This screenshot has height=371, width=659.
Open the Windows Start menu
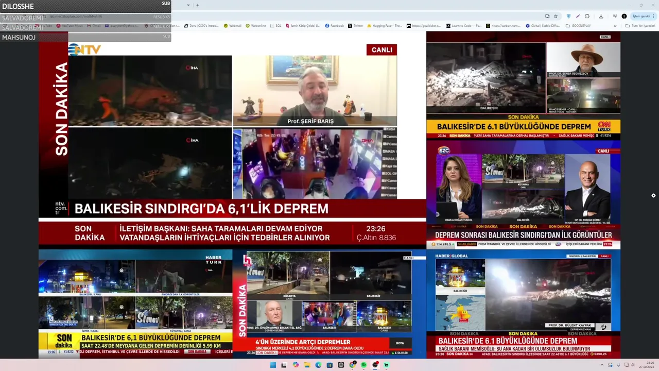point(273,365)
